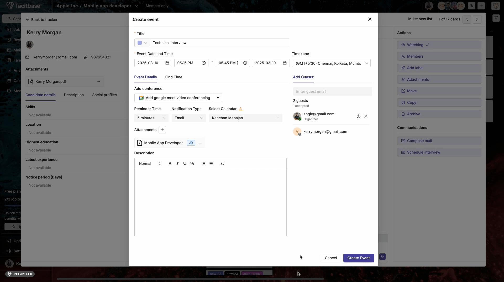Click Create Event button

(x=359, y=258)
